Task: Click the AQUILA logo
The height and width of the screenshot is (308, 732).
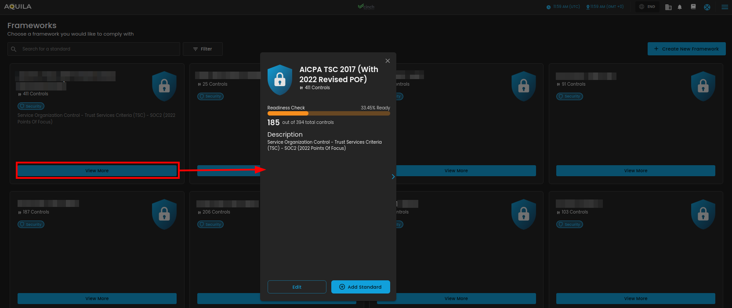Action: (18, 7)
